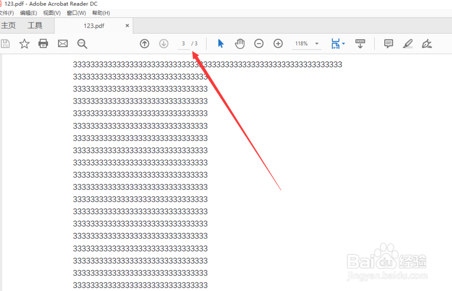
Task: Switch to the 工具 tab
Action: 35,25
